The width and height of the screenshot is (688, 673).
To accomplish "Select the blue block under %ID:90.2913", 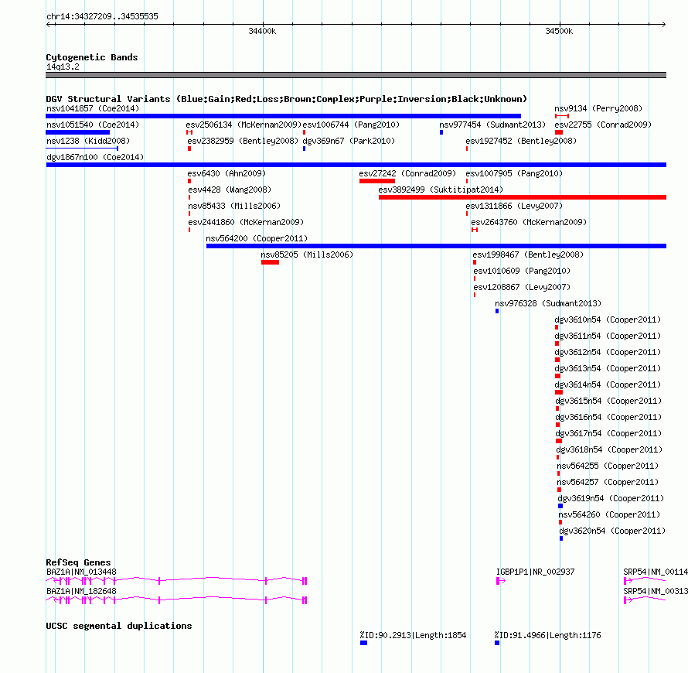I will (x=363, y=643).
